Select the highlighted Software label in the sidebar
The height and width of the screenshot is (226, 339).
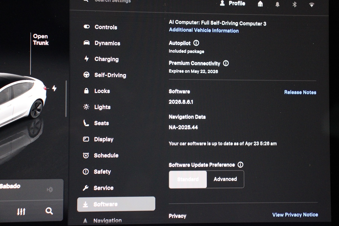click(105, 204)
